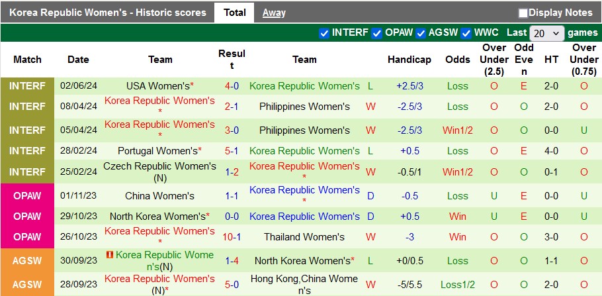Switch to the Away tab
The width and height of the screenshot is (602, 296).
tap(274, 13)
